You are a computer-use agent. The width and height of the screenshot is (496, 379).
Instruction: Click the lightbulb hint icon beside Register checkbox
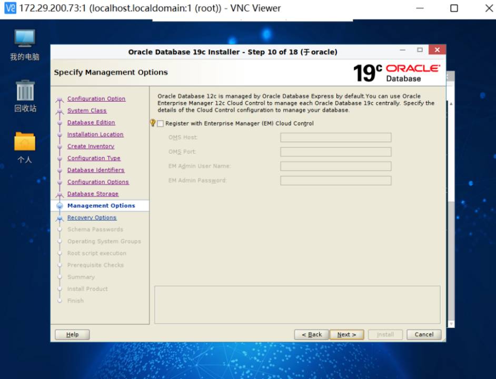[153, 123]
